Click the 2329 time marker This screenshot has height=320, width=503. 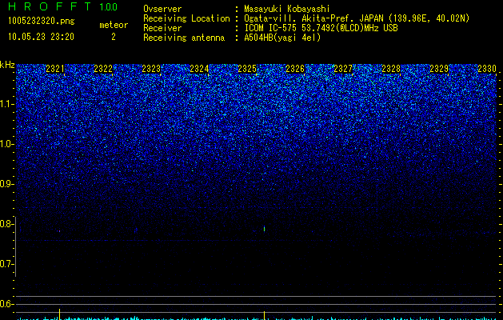[x=439, y=69]
